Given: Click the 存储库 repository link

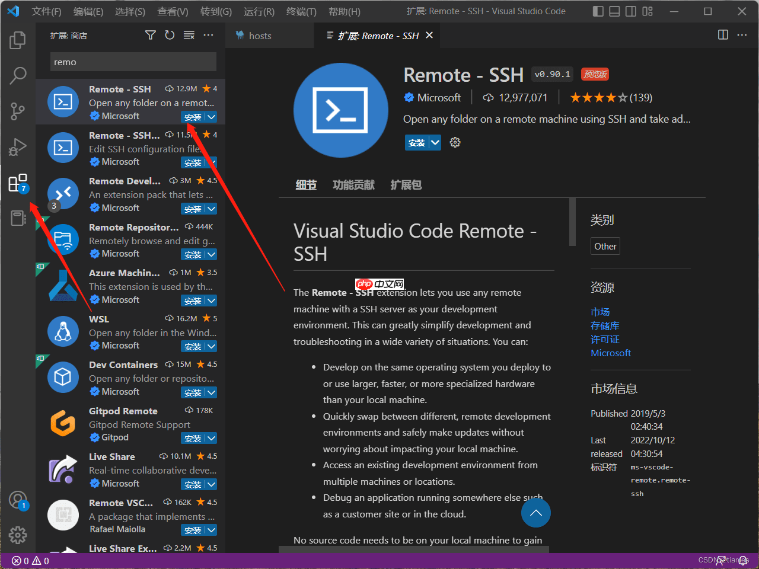Looking at the screenshot, I should pos(605,325).
